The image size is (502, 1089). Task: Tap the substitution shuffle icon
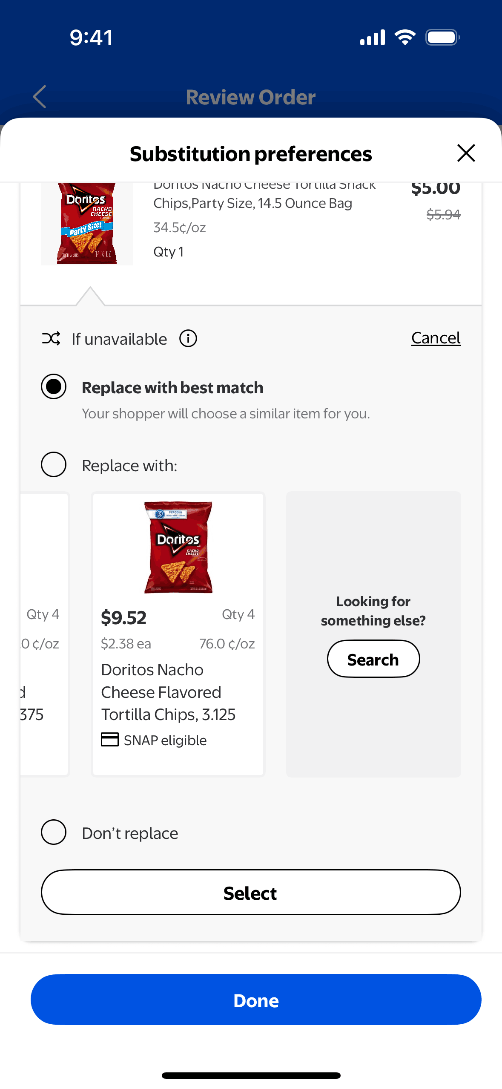tap(51, 339)
